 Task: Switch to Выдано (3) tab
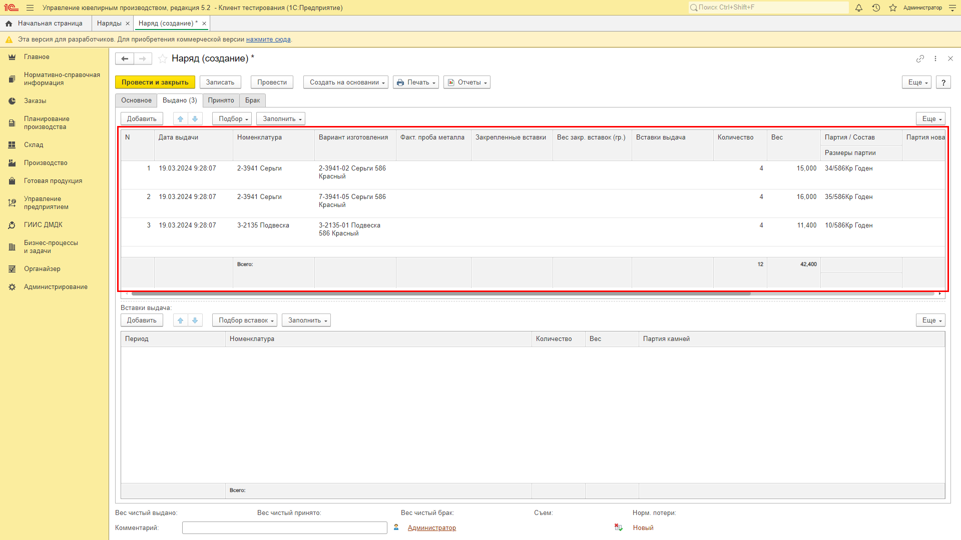180,100
